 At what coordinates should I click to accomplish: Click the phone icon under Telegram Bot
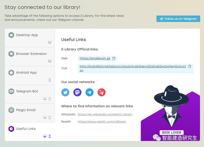pyautogui.click(x=50, y=99)
